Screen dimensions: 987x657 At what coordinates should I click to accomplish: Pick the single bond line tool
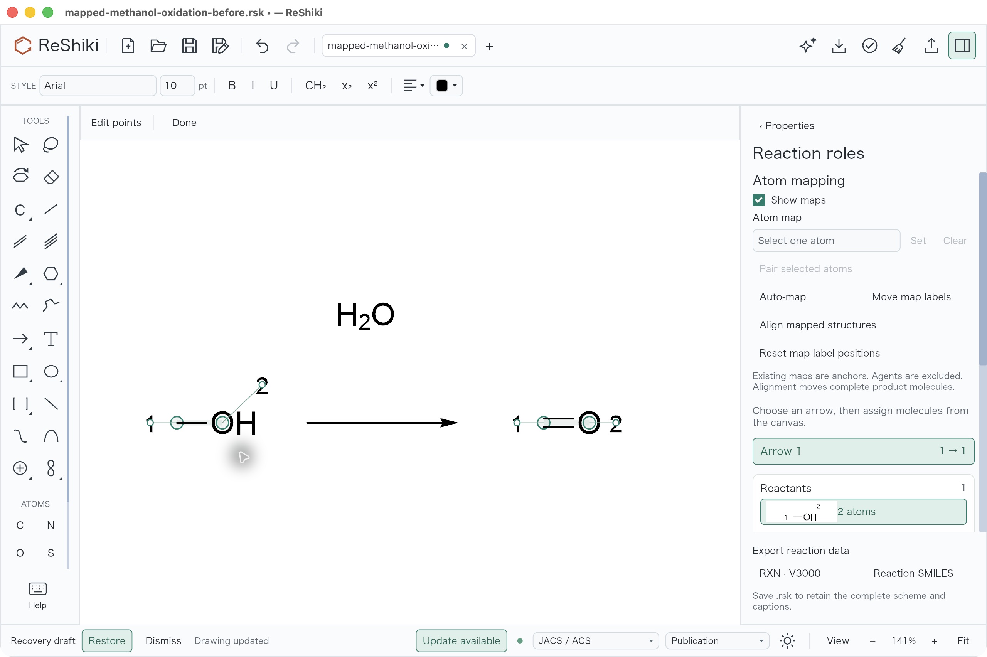[51, 209]
